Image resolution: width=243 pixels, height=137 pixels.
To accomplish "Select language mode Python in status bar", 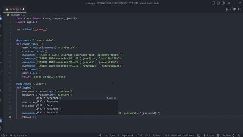I will tap(156, 135).
